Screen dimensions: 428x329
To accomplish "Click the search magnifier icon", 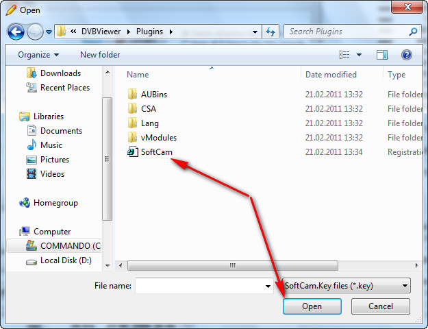I will pos(413,32).
